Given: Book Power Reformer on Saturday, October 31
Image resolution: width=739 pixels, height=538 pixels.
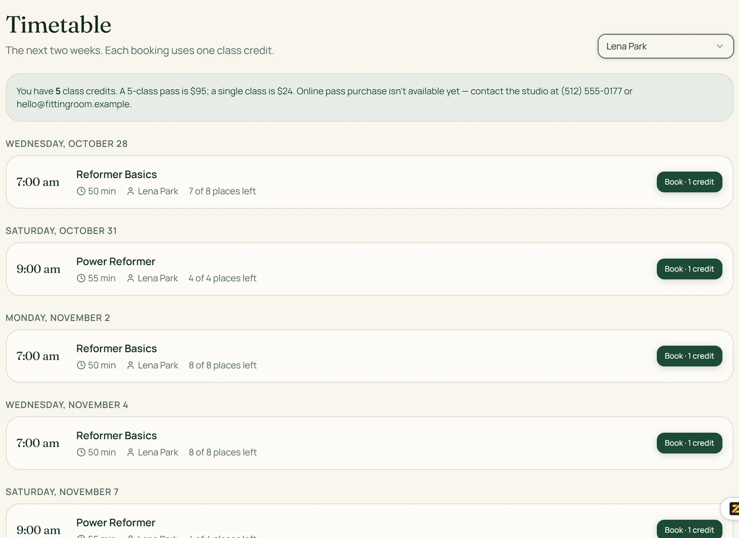Looking at the screenshot, I should point(689,269).
